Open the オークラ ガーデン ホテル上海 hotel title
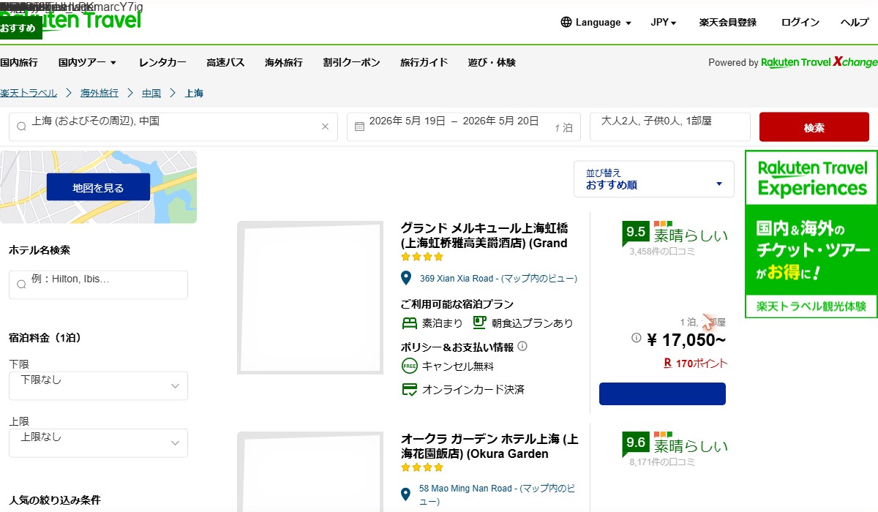Screen dimensions: 878x512 489,446
